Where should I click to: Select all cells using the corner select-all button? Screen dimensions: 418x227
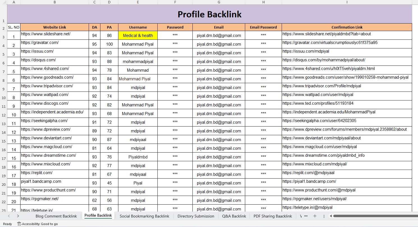[x=3, y=2]
